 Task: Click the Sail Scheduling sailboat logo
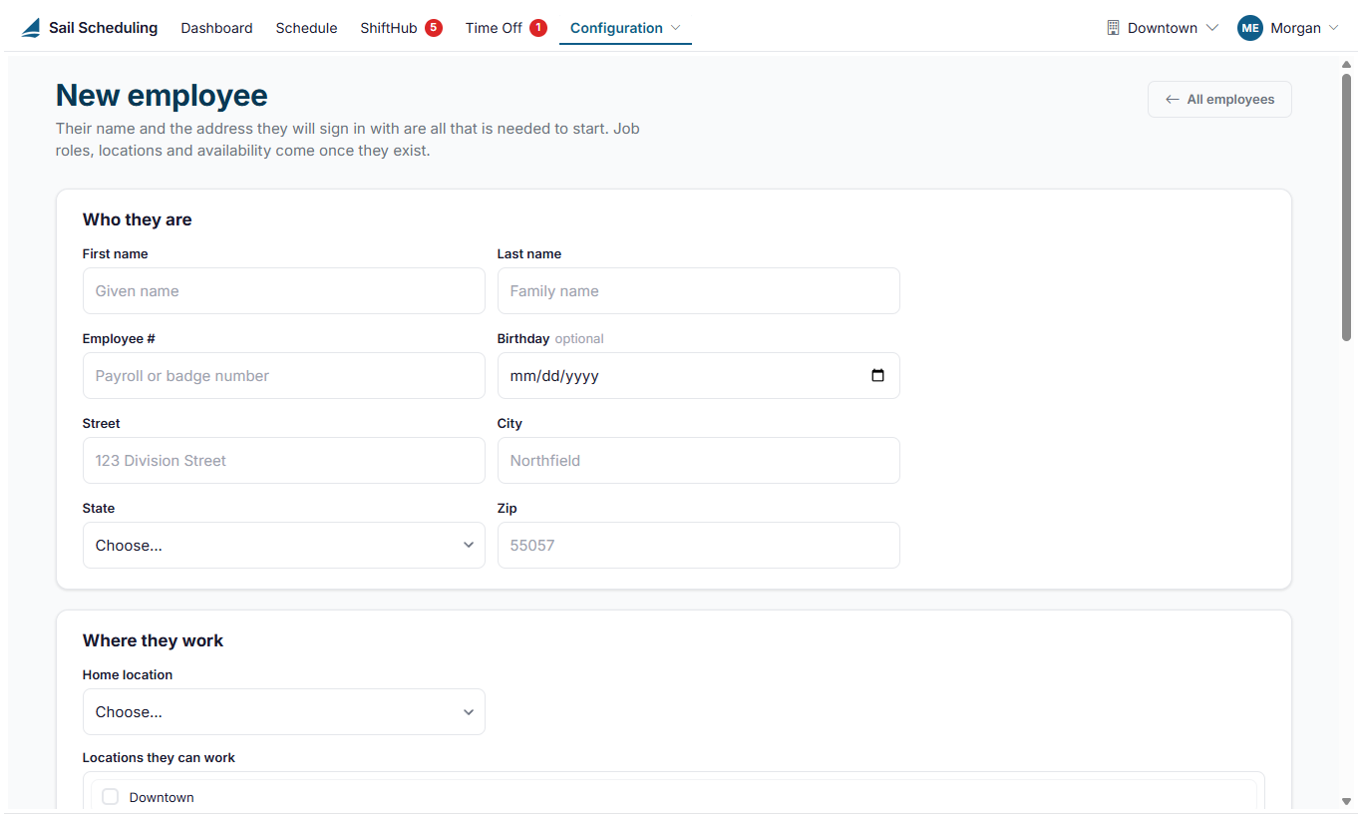[x=31, y=28]
